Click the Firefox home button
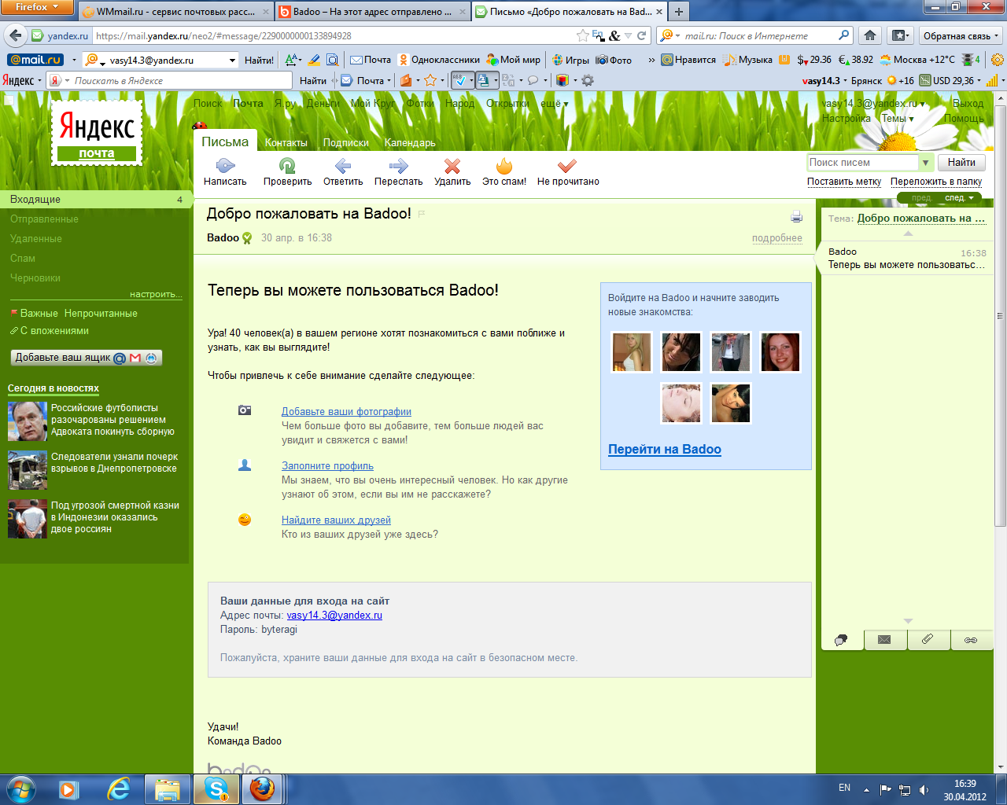1007x805 pixels. tap(870, 35)
